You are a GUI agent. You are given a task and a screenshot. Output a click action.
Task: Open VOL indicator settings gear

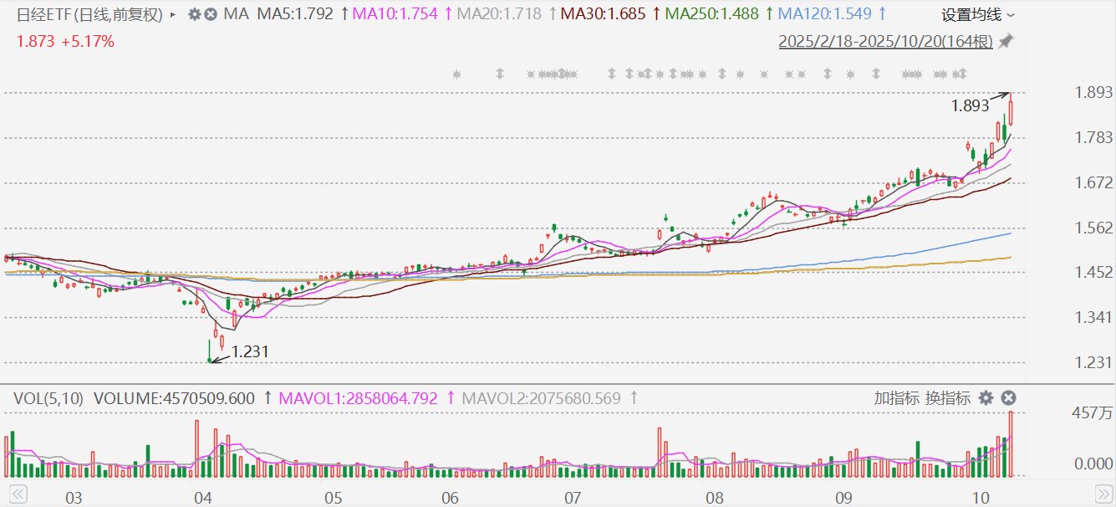tap(986, 398)
